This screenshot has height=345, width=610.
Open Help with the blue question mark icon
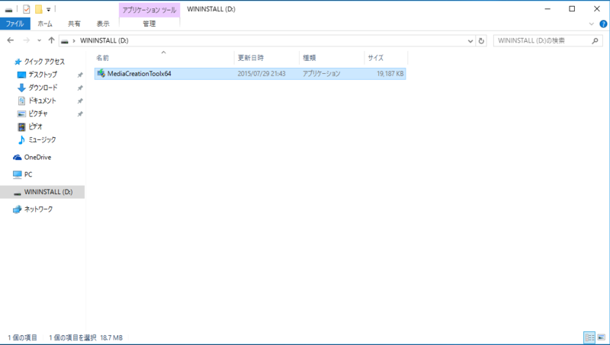[603, 24]
